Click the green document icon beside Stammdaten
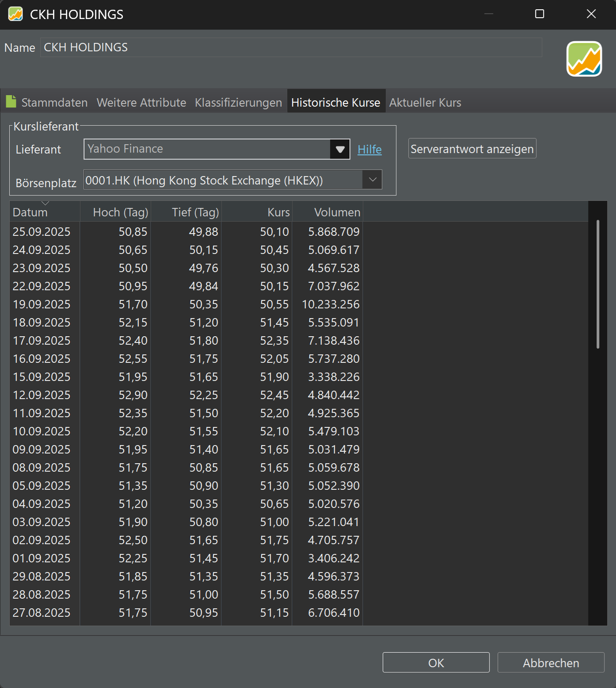The height and width of the screenshot is (688, 616). [11, 102]
